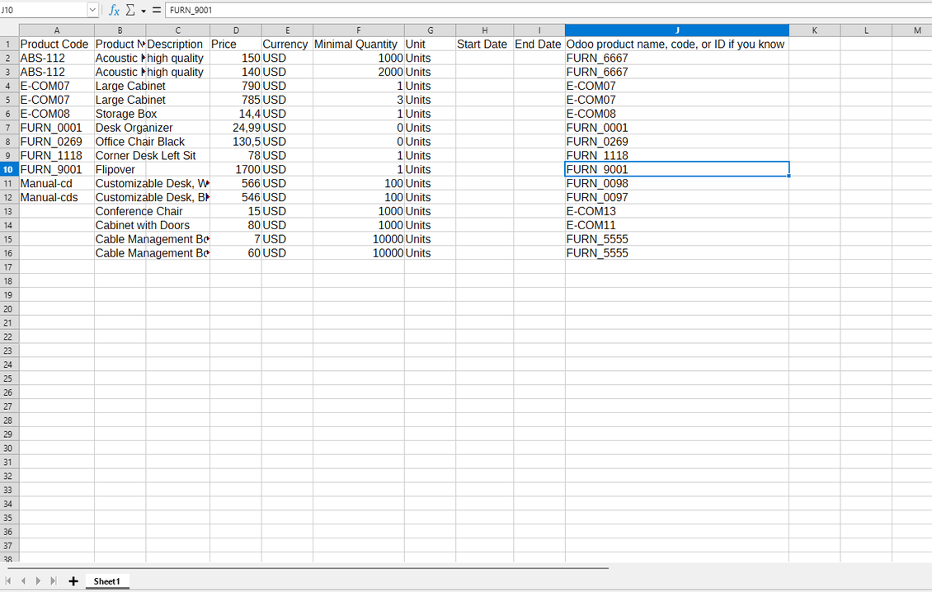
Task: Select column D header
Action: [235, 31]
